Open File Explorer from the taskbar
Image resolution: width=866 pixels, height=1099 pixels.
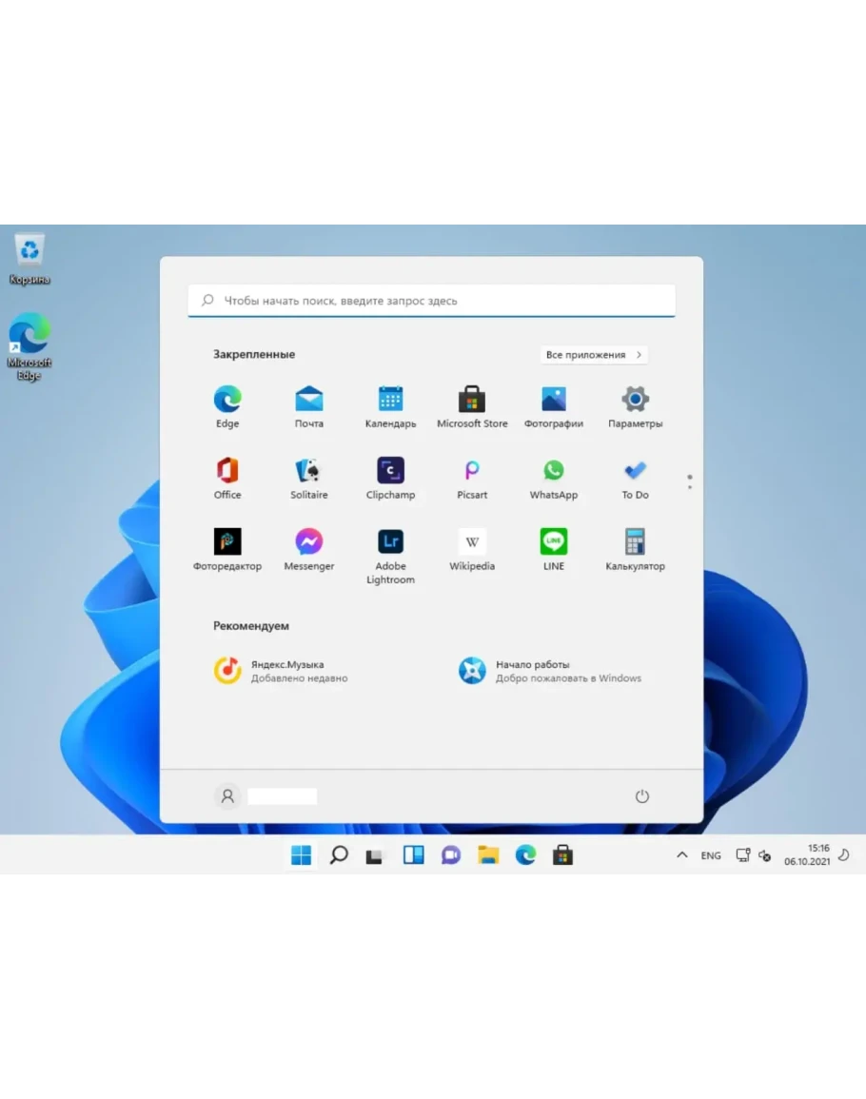pos(488,855)
